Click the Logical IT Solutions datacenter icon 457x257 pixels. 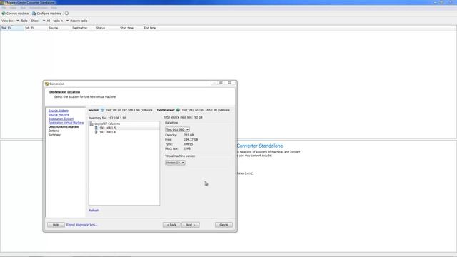(x=91, y=124)
